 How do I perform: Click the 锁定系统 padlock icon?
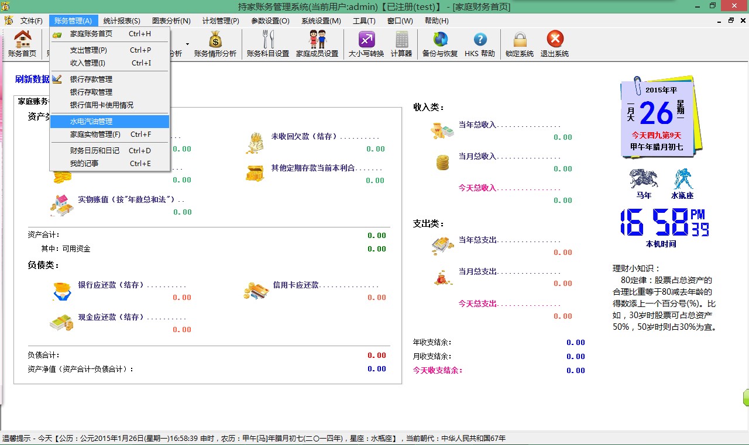(x=520, y=44)
